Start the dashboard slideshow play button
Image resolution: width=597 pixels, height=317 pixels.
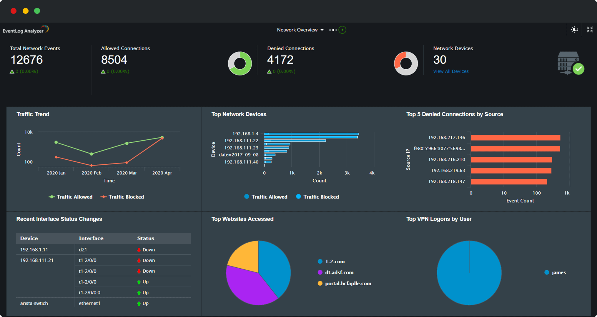(x=342, y=30)
